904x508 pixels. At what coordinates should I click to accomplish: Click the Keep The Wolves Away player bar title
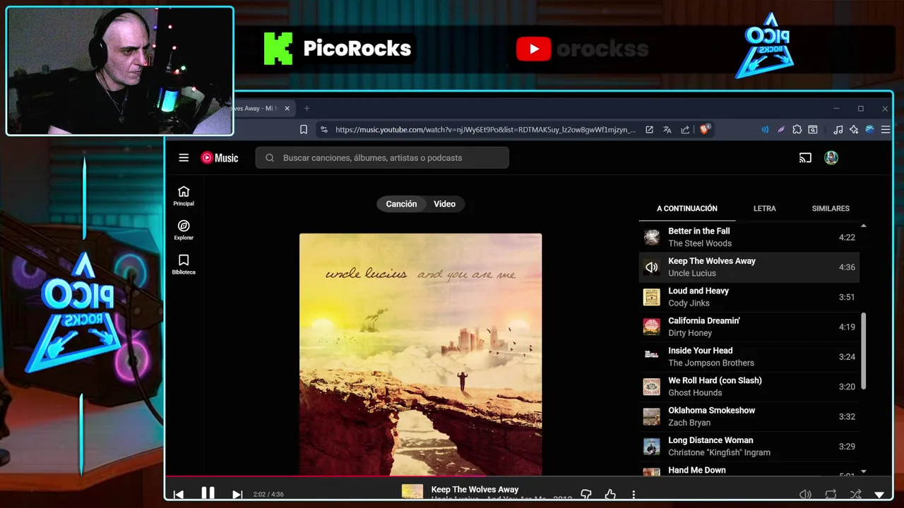[x=475, y=490]
